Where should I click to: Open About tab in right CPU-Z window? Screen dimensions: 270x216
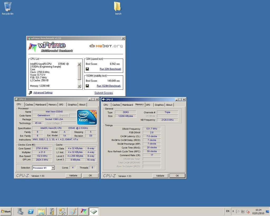click(169, 105)
